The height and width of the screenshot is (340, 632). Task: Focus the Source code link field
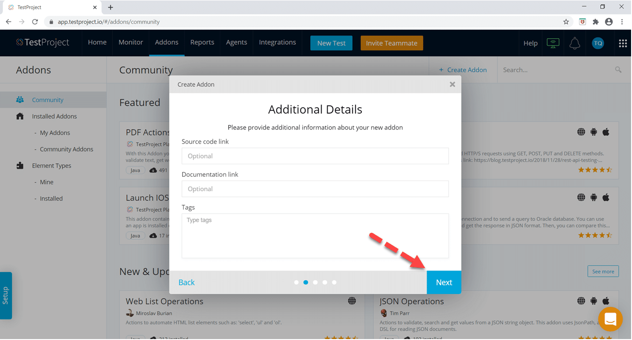(315, 156)
